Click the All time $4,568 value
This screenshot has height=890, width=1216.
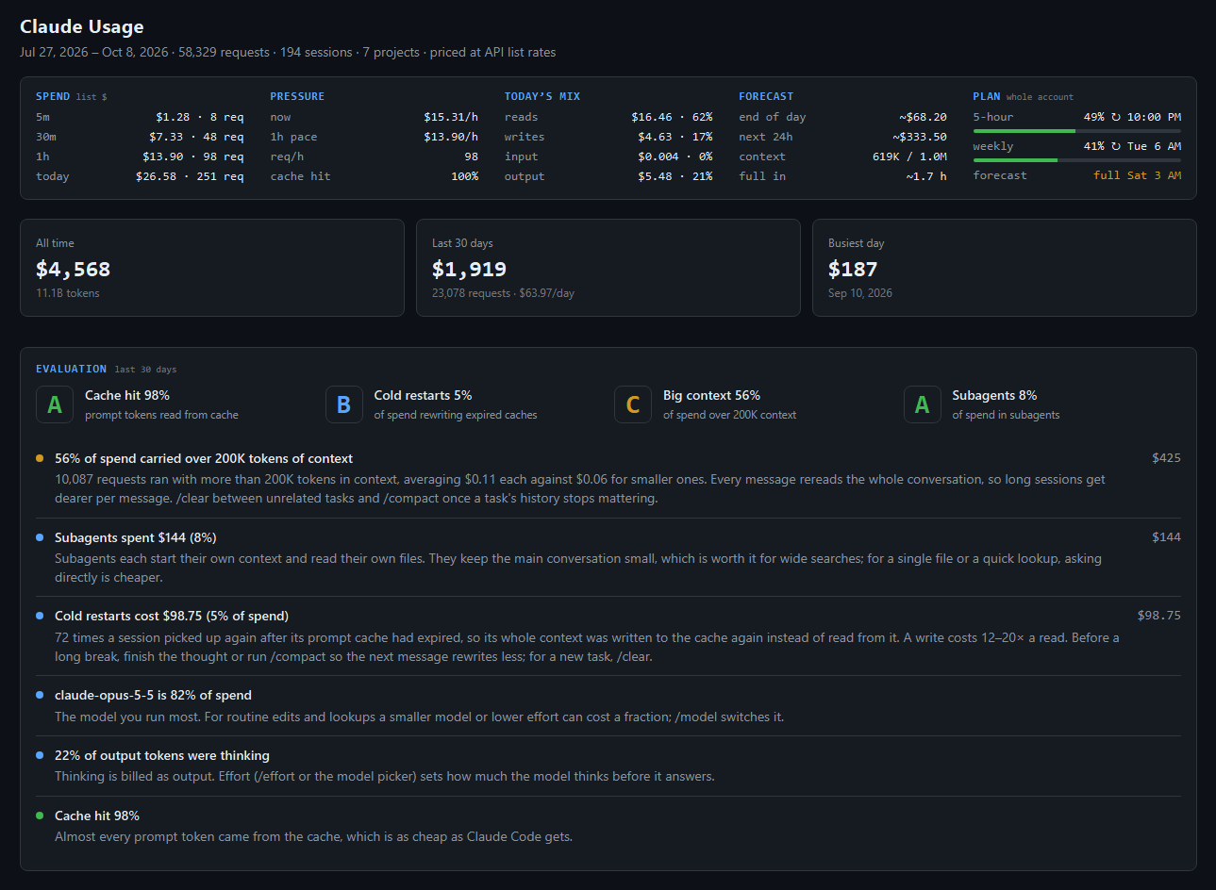coord(73,269)
